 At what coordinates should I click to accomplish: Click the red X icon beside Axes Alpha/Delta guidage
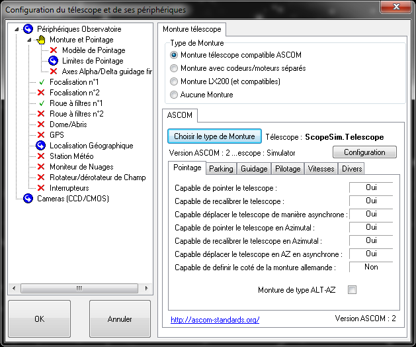(54, 72)
